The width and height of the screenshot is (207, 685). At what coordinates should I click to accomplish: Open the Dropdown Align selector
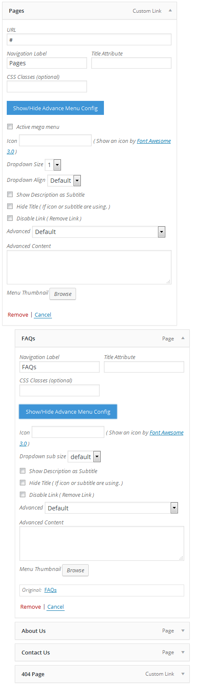64,181
